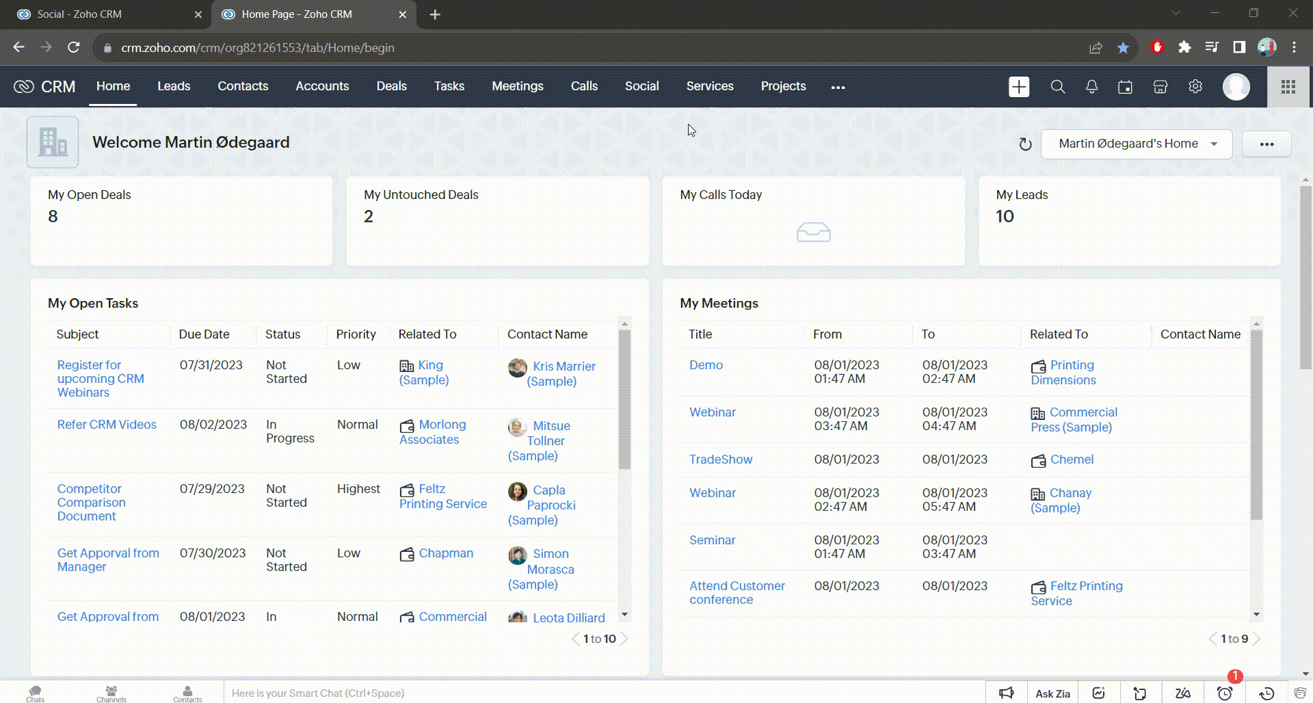Viewport: 1313px width, 703px height.
Task: Click the My Open Tasks scrollbar
Action: point(624,400)
